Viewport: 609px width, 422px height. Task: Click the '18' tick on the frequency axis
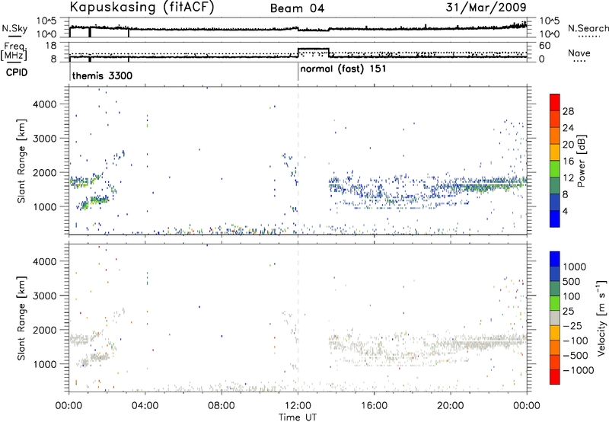(x=51, y=46)
